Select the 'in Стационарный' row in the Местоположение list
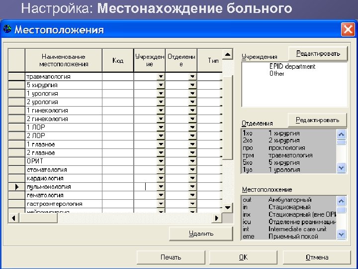 289,207
